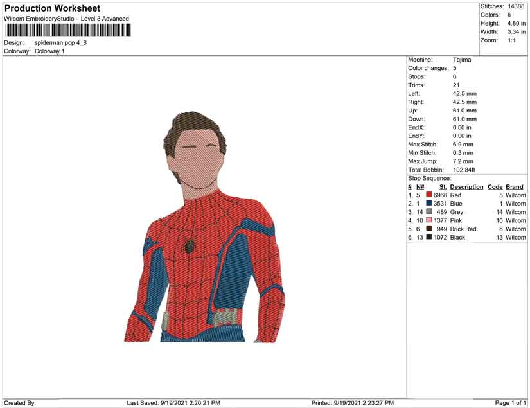Click the Blue color swatch in stop sequence
This screenshot has width=530, height=408.
pos(429,203)
